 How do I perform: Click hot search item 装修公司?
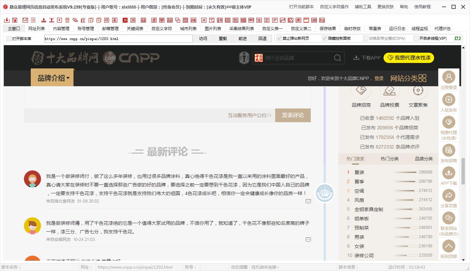[x=364, y=256]
